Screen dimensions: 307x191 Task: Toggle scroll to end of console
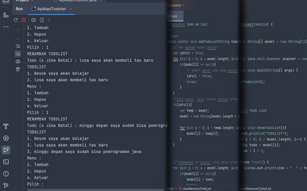coord(18,54)
